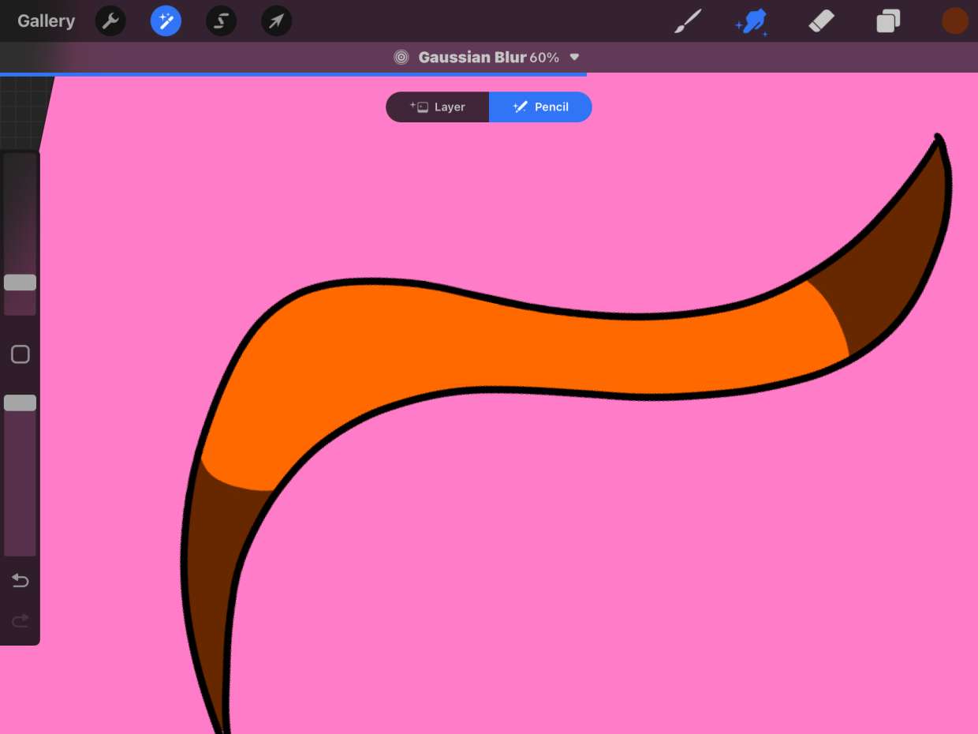Switch Gaussian Blur to Layer mode

[x=438, y=107]
